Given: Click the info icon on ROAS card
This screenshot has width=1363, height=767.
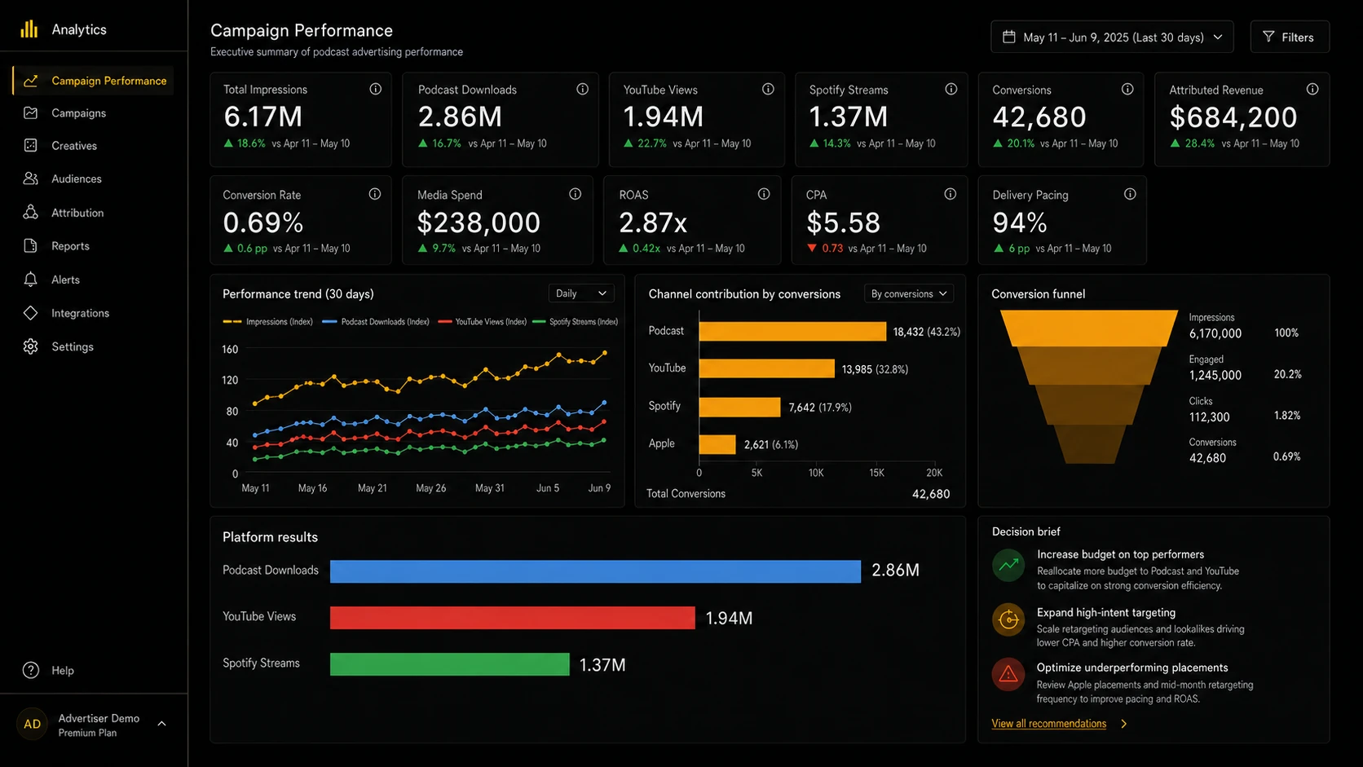Looking at the screenshot, I should tap(763, 194).
